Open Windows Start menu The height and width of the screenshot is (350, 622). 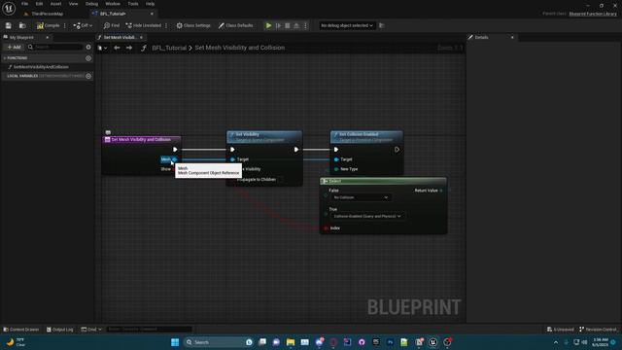(x=175, y=342)
